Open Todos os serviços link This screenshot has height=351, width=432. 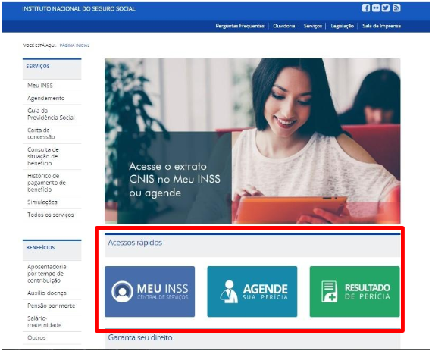click(x=51, y=215)
